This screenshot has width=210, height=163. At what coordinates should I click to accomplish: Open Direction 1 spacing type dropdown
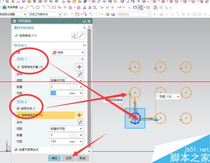point(66,80)
